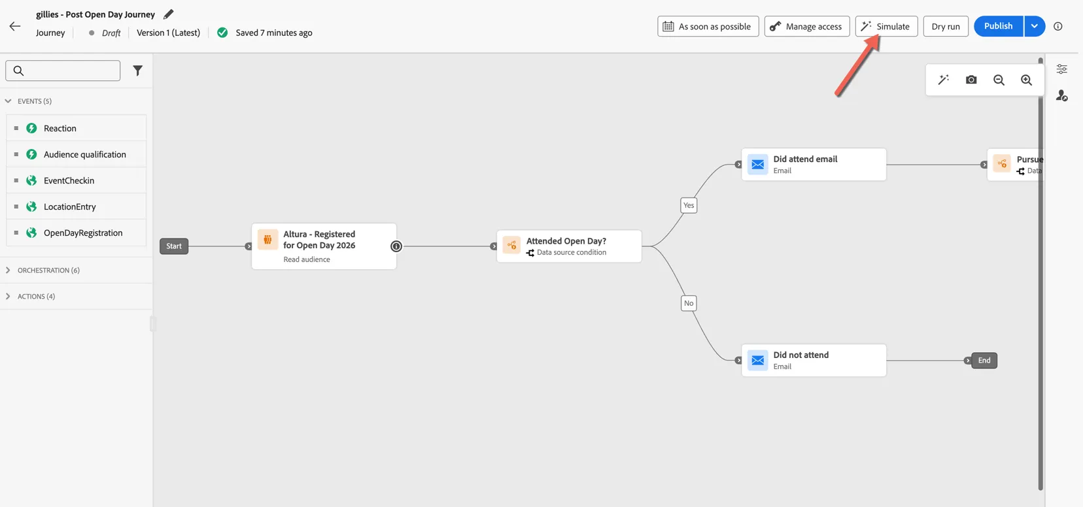The image size is (1083, 507).
Task: Select the Audience qualification event icon
Action: pos(31,154)
